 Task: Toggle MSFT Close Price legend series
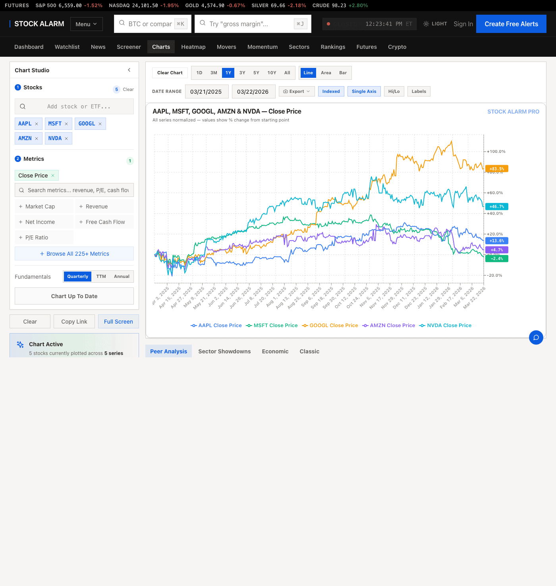272,326
